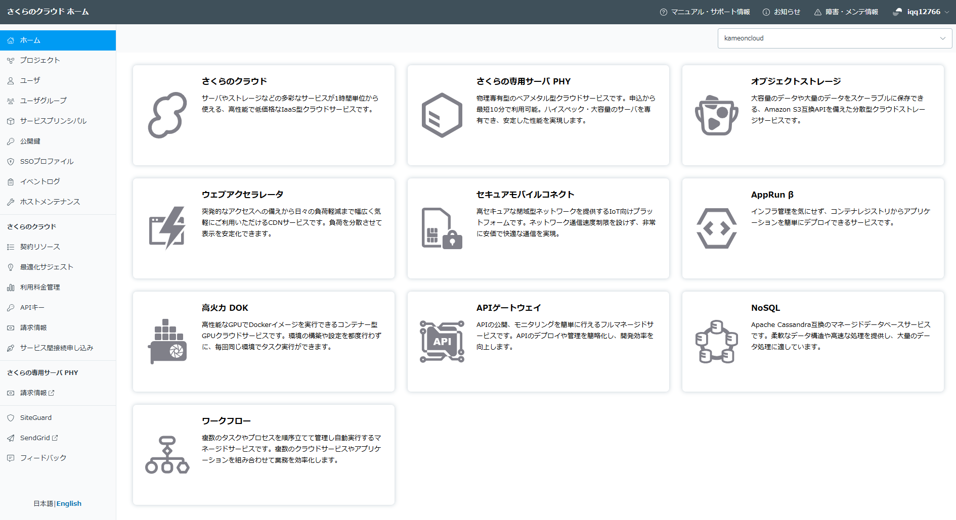Click the ユーザ person icon in sidebar
Screen dimensions: 956x520
click(11, 81)
